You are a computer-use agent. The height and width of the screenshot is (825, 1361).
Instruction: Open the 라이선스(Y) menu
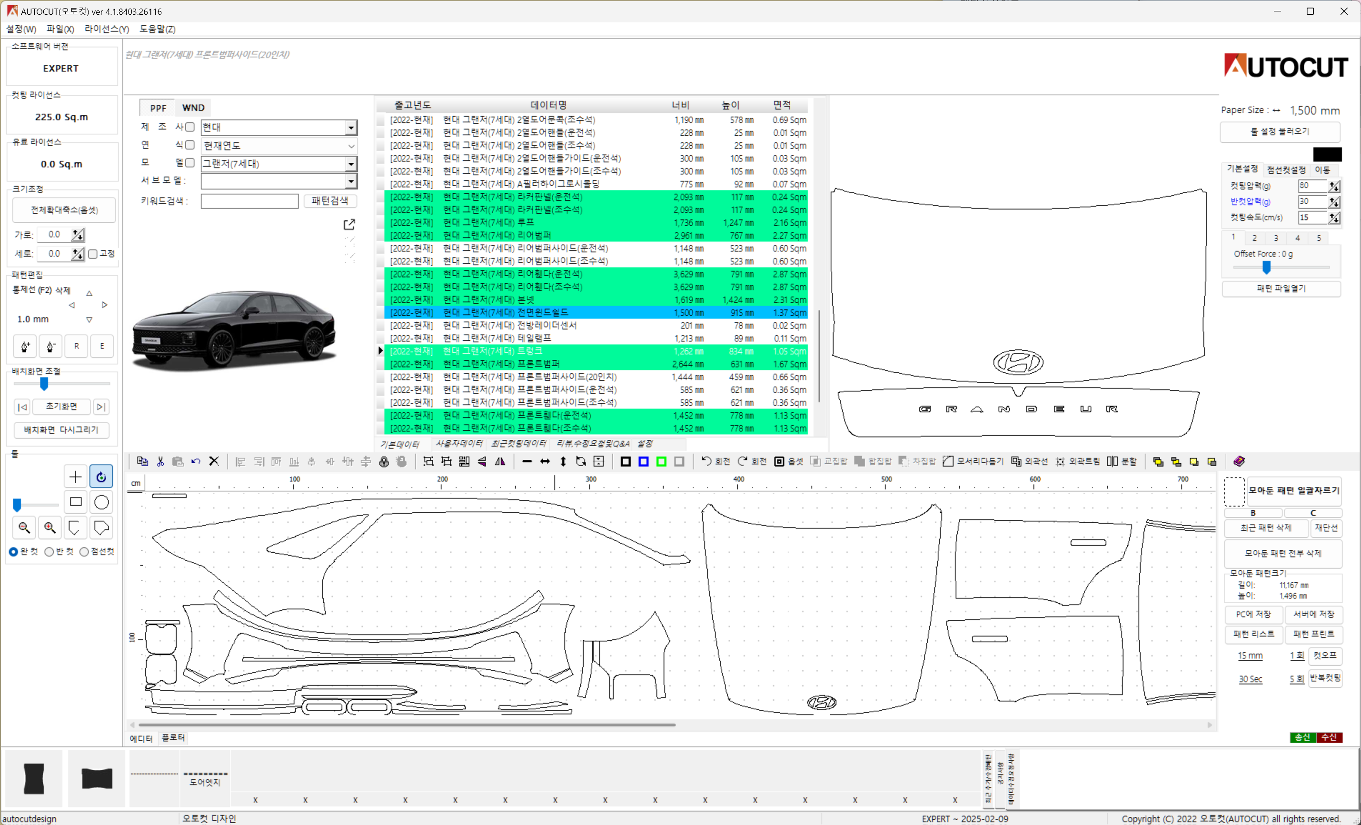coord(107,29)
